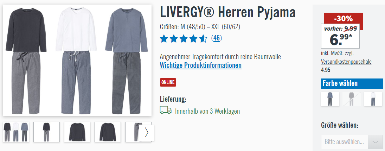Click the next thumbnail arrow chevron
385x151 pixels.
point(147,132)
